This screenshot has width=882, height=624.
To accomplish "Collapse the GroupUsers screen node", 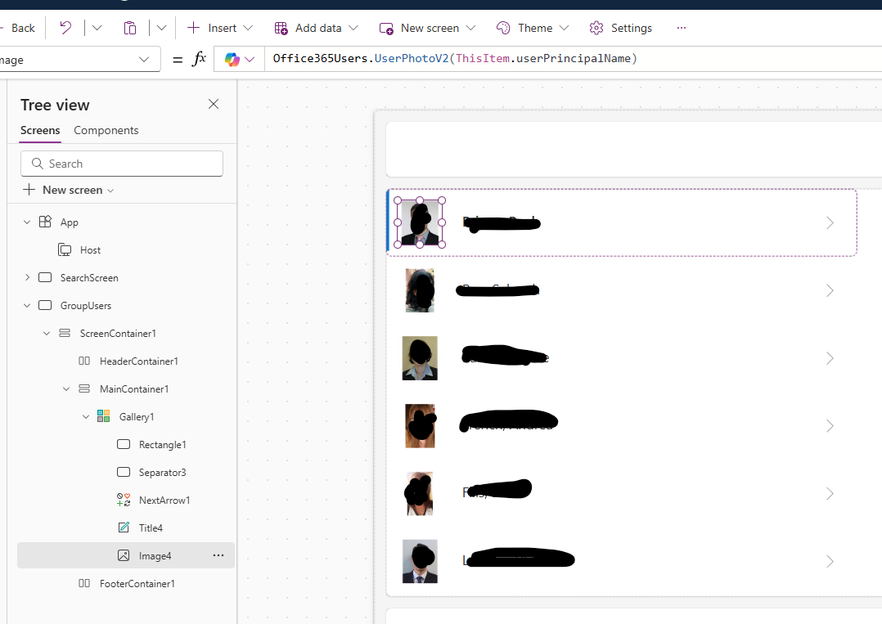I will 27,305.
